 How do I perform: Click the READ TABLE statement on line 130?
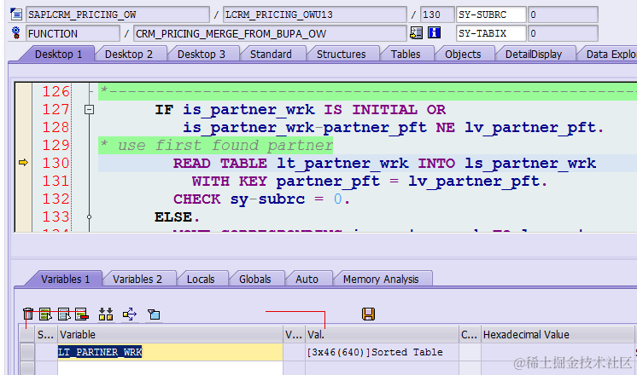tap(384, 163)
